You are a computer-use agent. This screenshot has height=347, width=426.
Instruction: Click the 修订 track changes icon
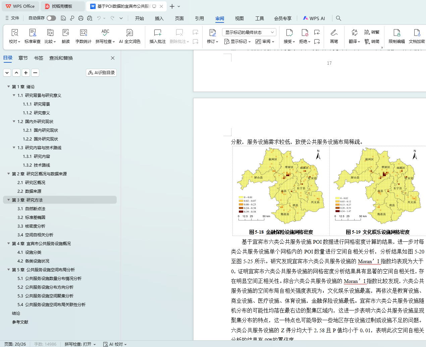[213, 33]
